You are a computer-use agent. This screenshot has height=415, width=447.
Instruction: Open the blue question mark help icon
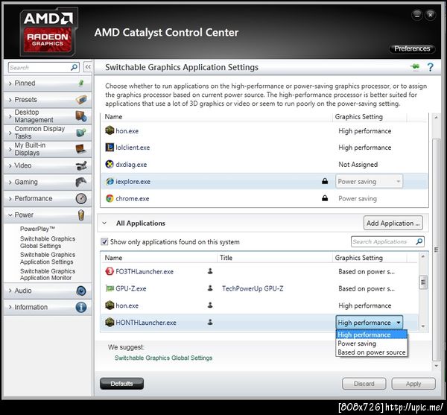click(430, 67)
